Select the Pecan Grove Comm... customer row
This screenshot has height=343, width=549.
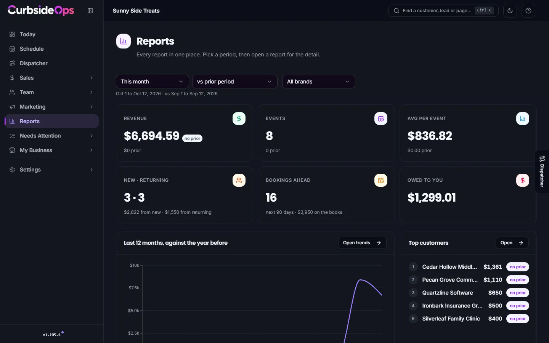(469, 280)
